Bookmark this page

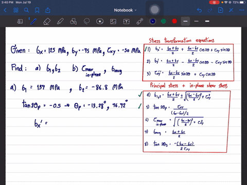click(x=37, y=10)
